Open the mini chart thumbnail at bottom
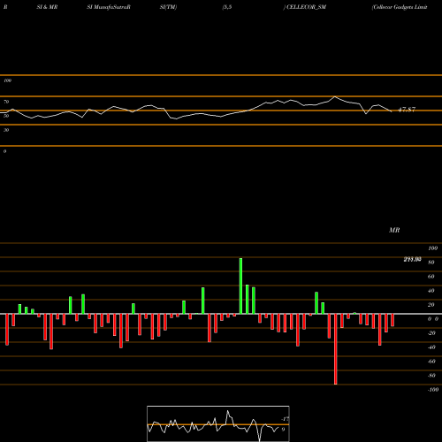 pos(218,423)
